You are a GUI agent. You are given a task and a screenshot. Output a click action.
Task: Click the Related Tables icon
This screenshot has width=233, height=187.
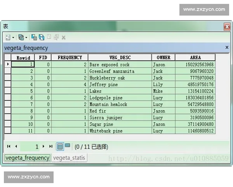coord(21,37)
